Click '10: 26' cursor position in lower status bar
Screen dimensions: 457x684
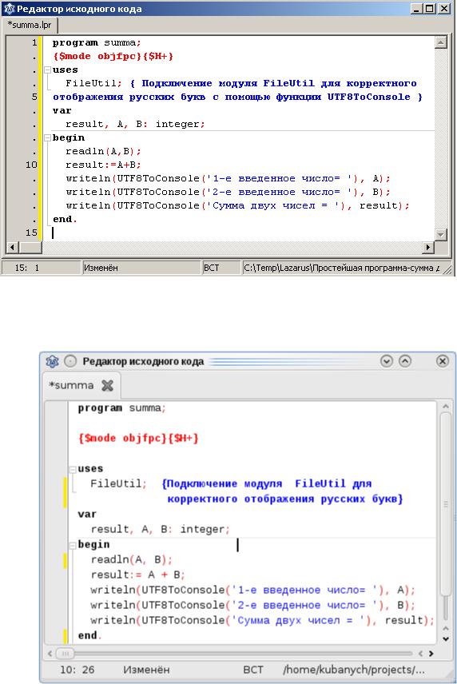point(77,670)
